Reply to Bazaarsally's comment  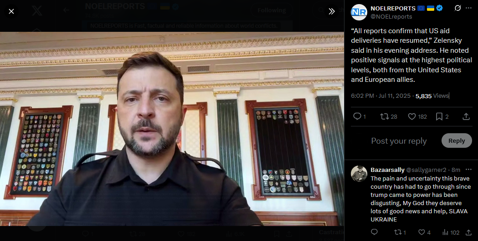pyautogui.click(x=374, y=232)
